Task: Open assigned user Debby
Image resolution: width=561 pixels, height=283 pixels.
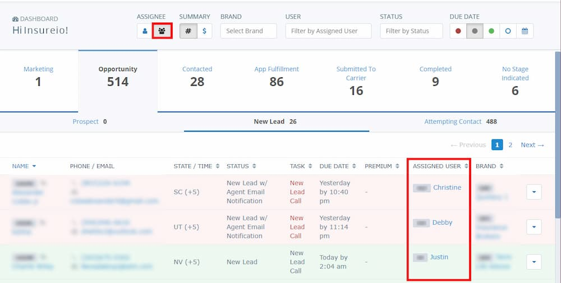Action: 442,222
